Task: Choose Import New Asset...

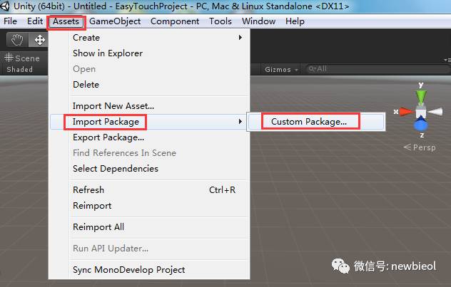Action: pyautogui.click(x=150, y=106)
